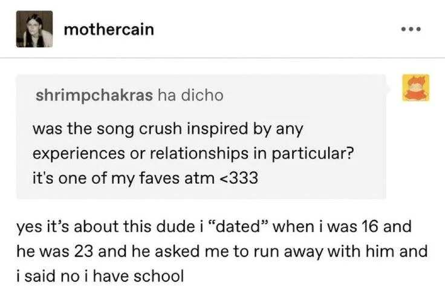Open the mothercain blog username link
Screen dimensions: 445x308
coord(109,29)
